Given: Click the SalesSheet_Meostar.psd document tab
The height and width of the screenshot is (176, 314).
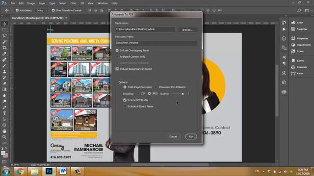Looking at the screenshot, I should pyautogui.click(x=37, y=18).
